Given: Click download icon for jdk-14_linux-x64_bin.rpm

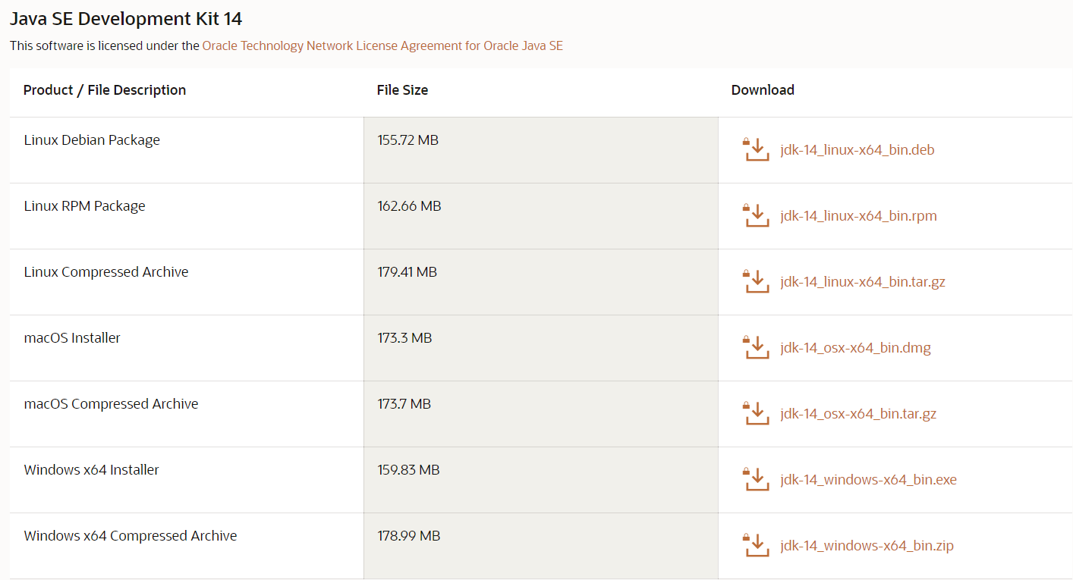Looking at the screenshot, I should (756, 215).
